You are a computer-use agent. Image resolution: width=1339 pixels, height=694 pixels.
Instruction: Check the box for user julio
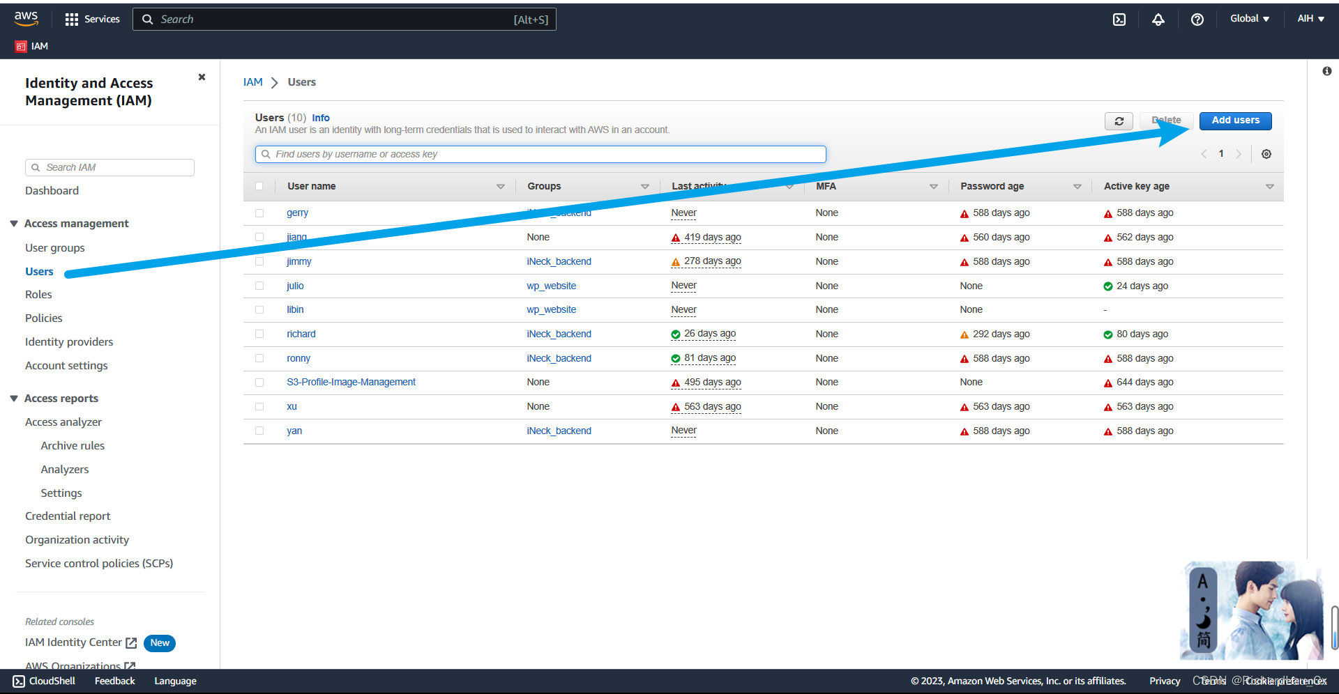[x=259, y=286]
